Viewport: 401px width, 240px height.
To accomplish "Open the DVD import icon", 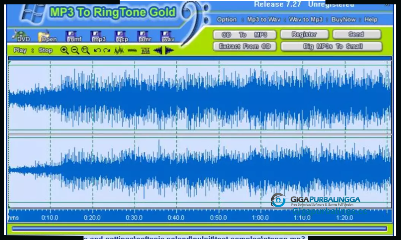I will [21, 36].
